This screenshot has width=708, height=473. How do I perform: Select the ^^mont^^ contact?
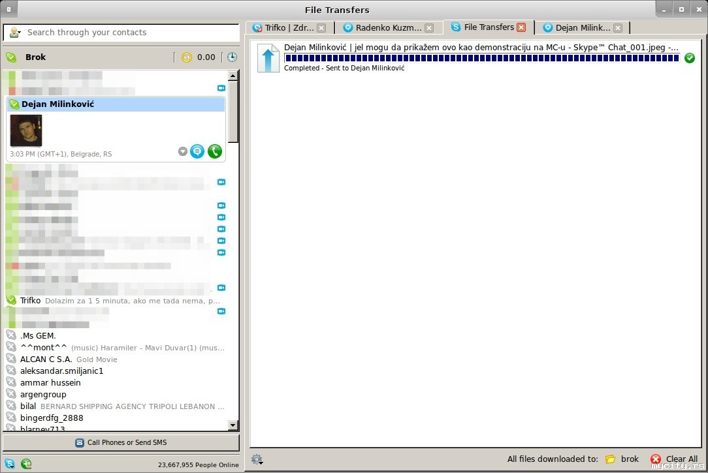115,348
